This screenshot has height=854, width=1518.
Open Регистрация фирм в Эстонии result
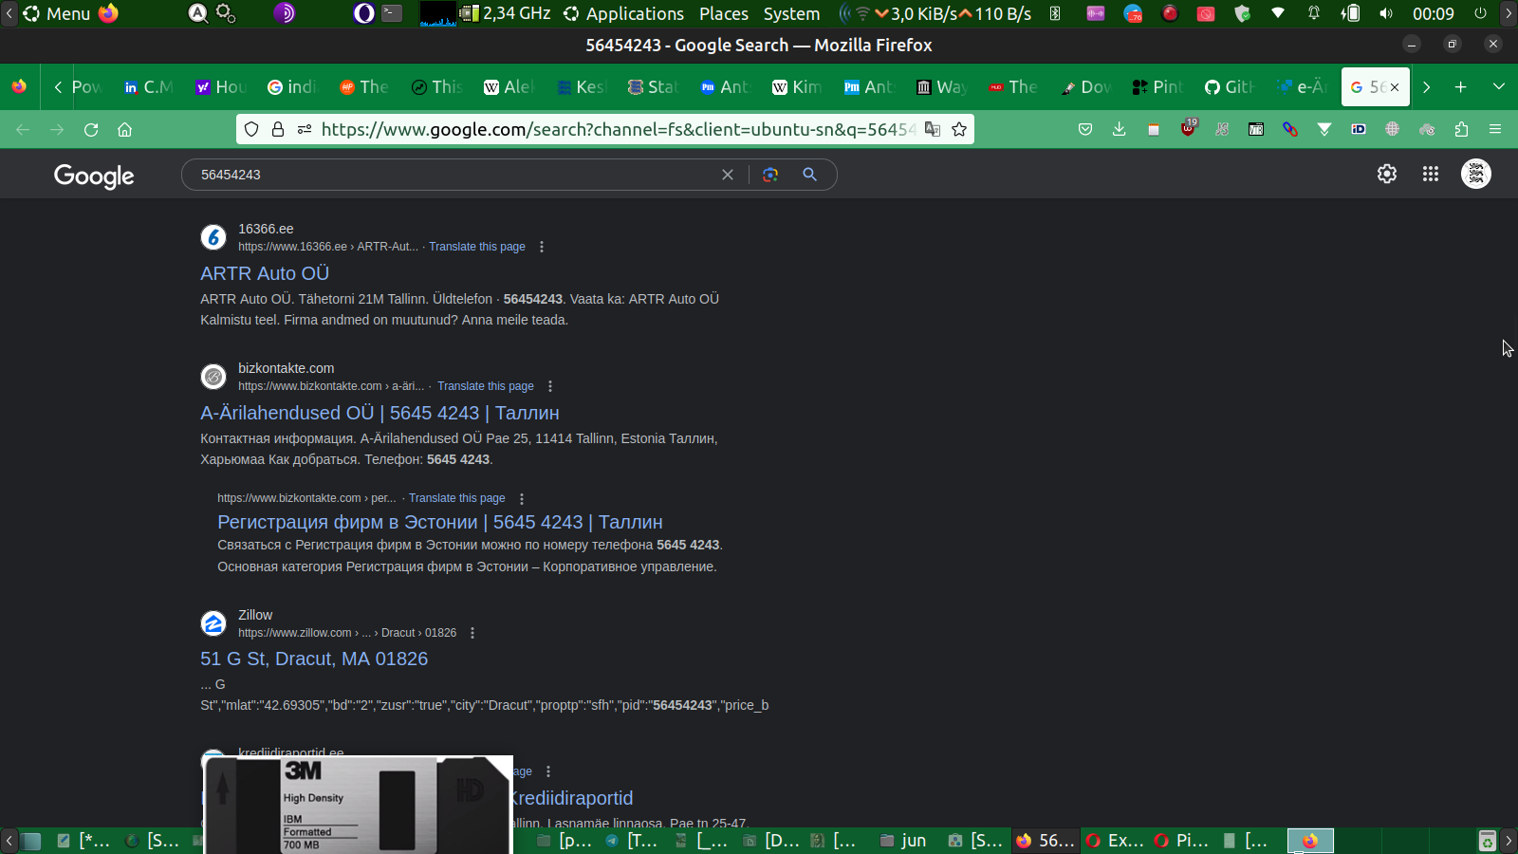[440, 522]
